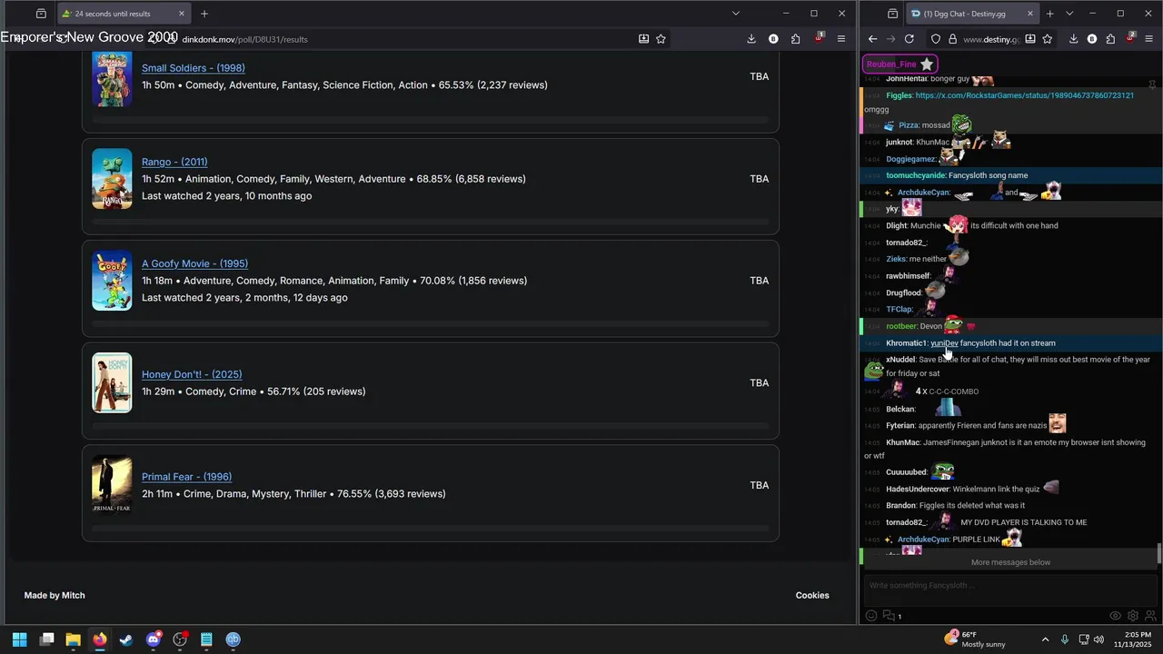Open Discord from the taskbar
1163x654 pixels.
tap(154, 639)
